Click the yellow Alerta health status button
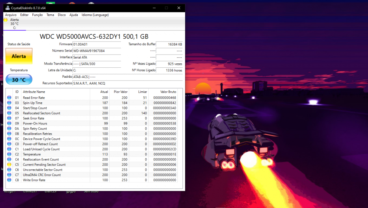 pos(19,56)
